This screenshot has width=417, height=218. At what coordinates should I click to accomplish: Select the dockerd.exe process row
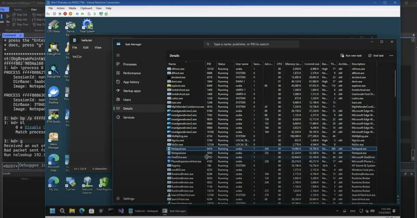[x=272, y=78]
